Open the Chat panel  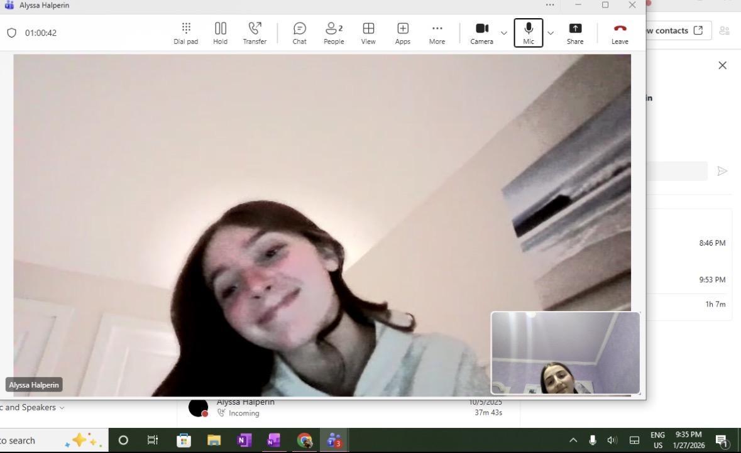(299, 33)
